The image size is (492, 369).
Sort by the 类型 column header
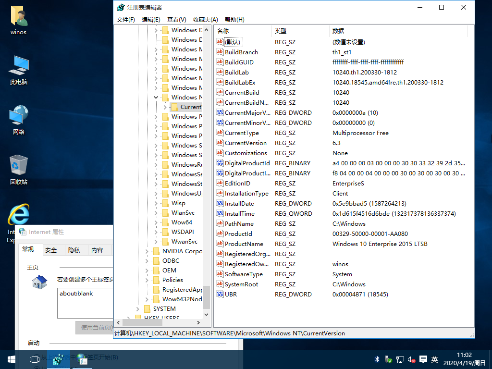click(x=301, y=31)
